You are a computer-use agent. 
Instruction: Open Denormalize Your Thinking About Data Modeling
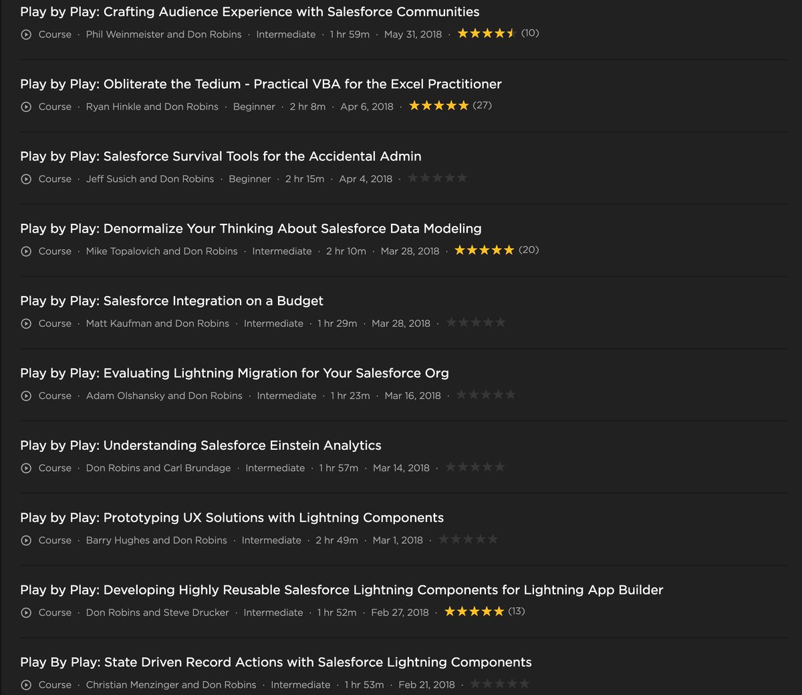(x=251, y=229)
